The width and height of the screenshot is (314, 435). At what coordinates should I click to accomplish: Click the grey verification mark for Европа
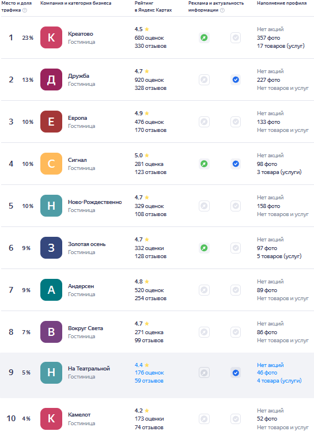click(x=236, y=122)
